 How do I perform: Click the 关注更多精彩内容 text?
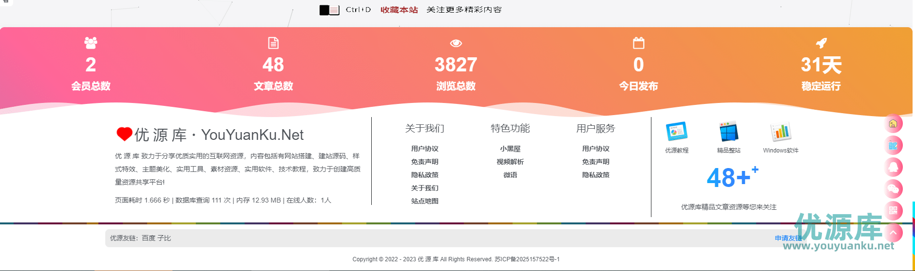coord(464,10)
